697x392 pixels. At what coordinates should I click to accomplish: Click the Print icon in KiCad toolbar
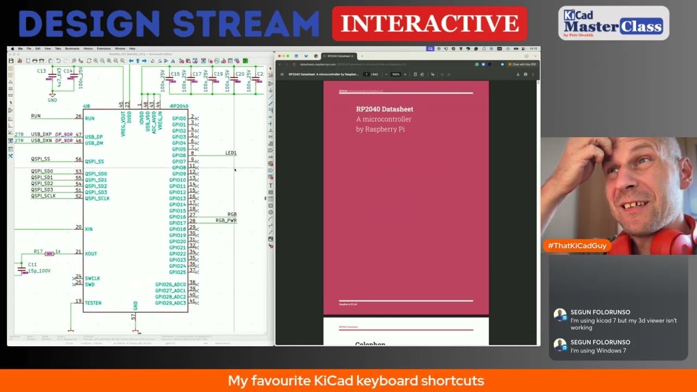click(x=35, y=61)
